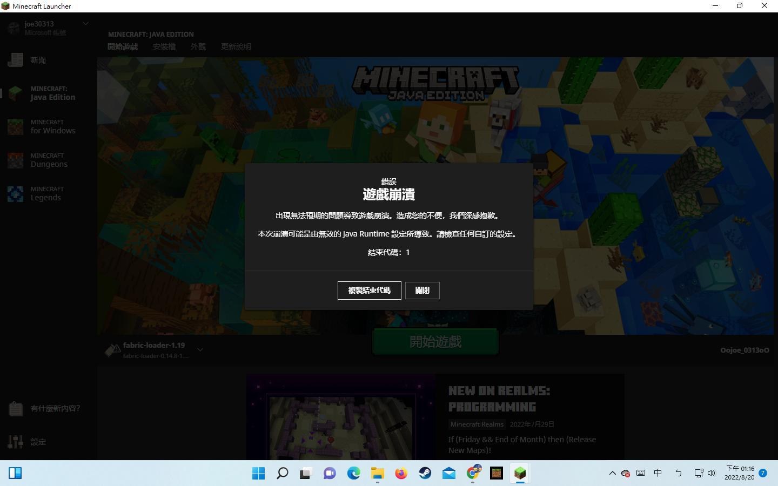
Task: Click the dark dirt-block icon in the taskbar
Action: [496, 474]
